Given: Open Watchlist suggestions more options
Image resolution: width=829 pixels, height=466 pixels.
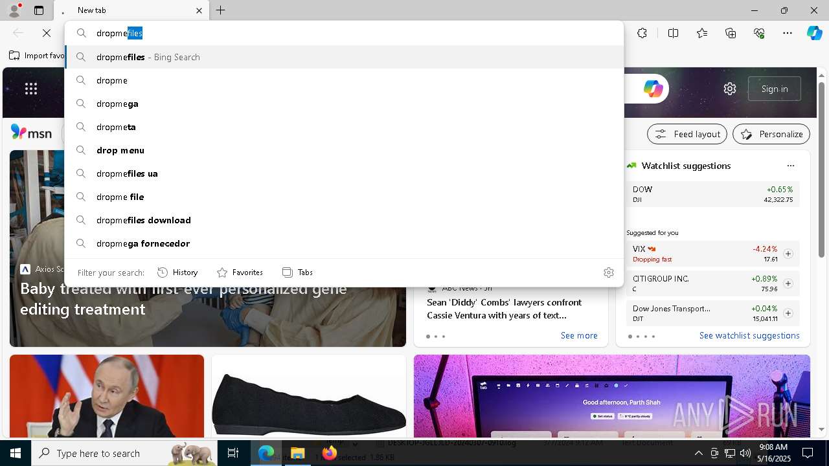Looking at the screenshot, I should 790,166.
